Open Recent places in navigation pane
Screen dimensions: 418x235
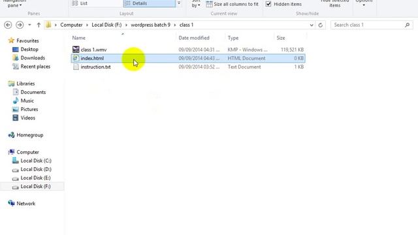(x=35, y=67)
